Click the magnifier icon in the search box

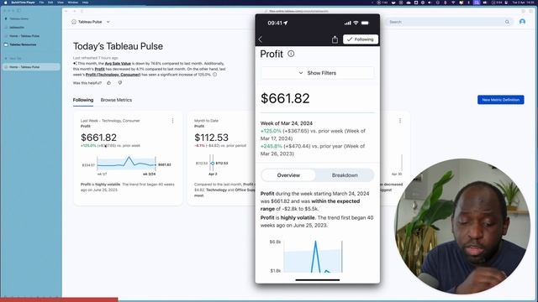click(x=507, y=22)
